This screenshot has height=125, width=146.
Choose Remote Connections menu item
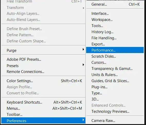point(43,72)
